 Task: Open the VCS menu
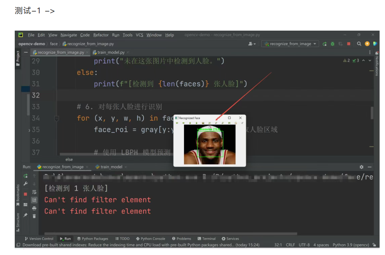139,35
